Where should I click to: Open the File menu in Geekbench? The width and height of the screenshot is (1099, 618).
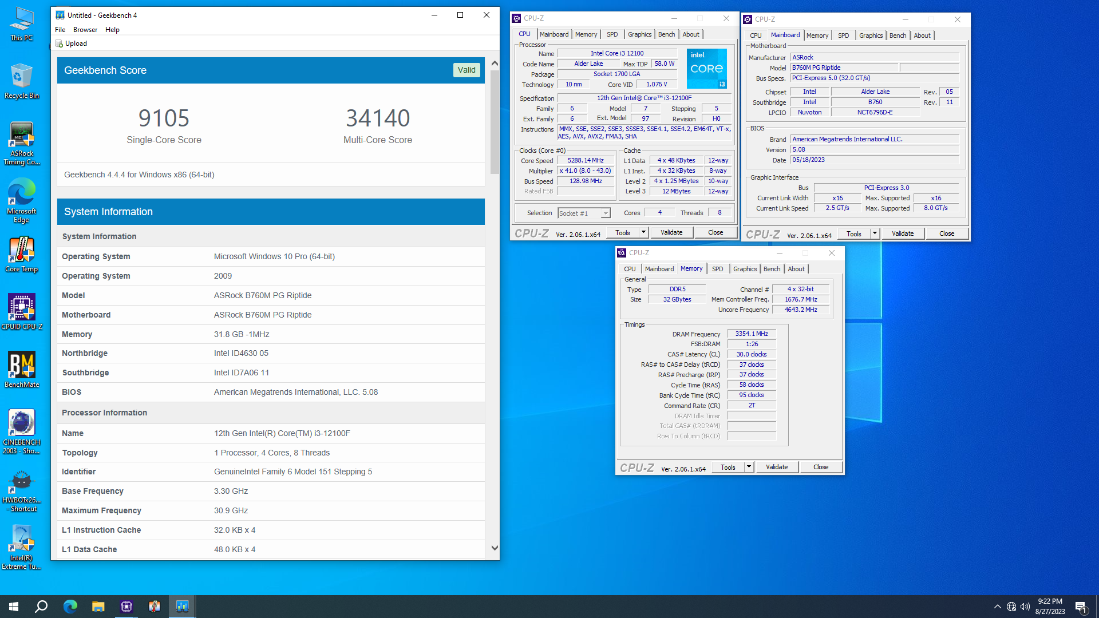pos(60,30)
